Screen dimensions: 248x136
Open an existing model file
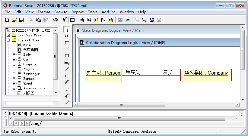coord(14,20)
